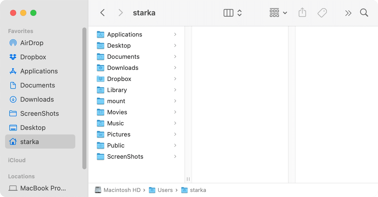Expand the Pictures folder chevron
Screen dimensions: 378x197
[175, 134]
